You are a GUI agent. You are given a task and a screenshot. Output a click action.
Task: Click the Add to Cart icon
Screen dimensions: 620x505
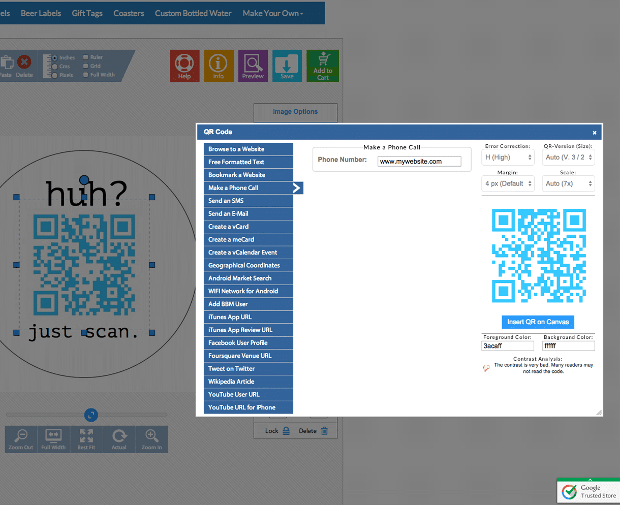323,66
